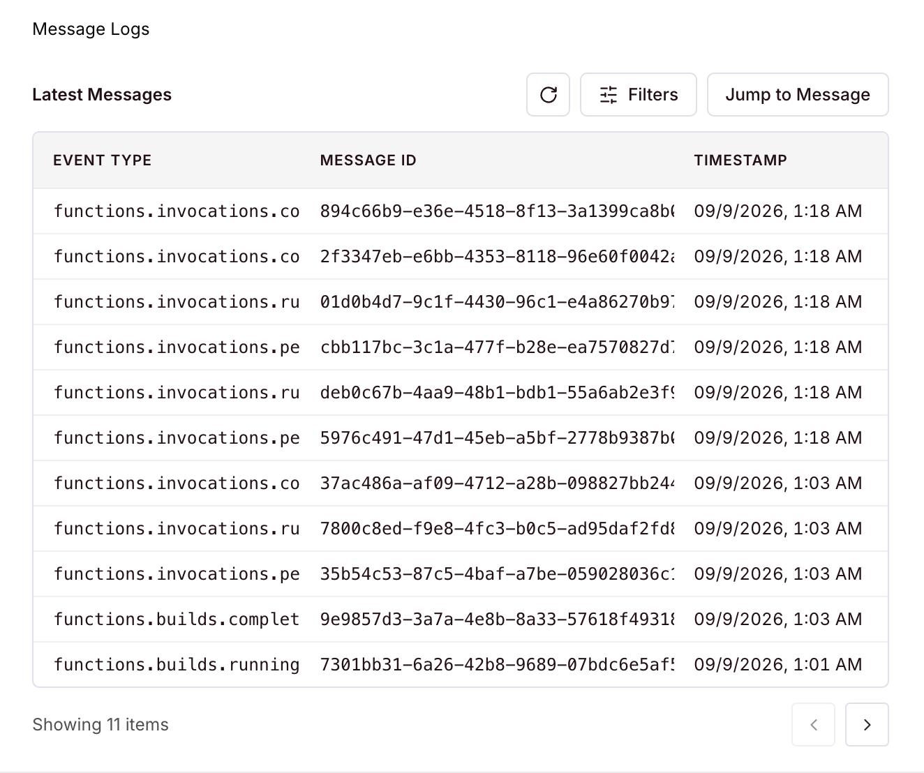Click timestamp in the 37ac486a row
The width and height of the screenshot is (924, 773).
click(778, 483)
